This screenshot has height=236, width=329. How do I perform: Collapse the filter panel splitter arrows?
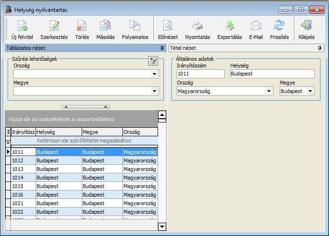click(x=85, y=107)
